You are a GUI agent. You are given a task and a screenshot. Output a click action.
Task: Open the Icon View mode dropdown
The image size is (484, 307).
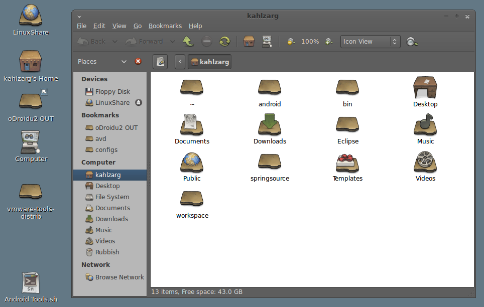[370, 42]
